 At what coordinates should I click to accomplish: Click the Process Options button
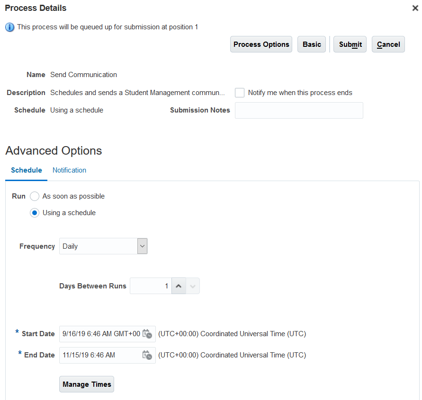[261, 44]
